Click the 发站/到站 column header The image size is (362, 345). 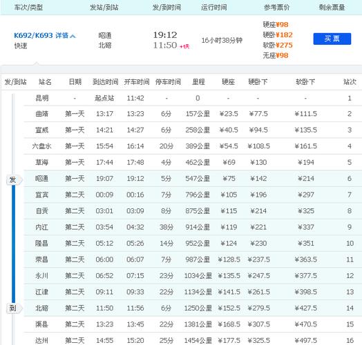[x=104, y=8]
